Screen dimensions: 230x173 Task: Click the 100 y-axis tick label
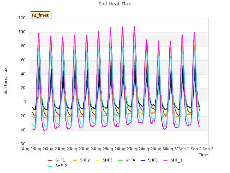click(x=22, y=32)
